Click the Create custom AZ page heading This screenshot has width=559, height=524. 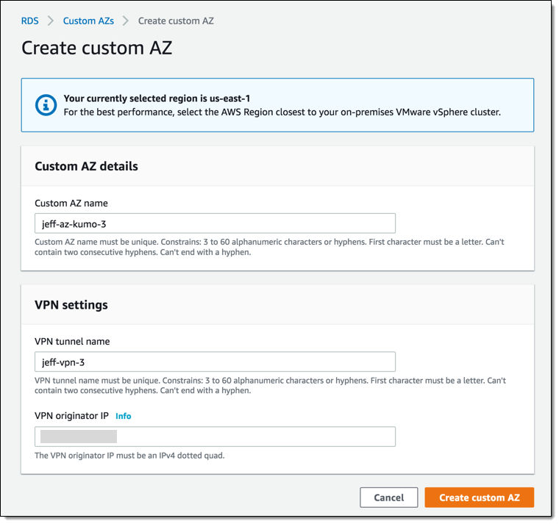coord(96,49)
